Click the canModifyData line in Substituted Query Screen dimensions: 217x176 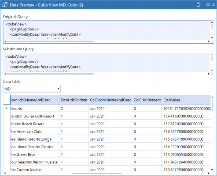[45, 67]
